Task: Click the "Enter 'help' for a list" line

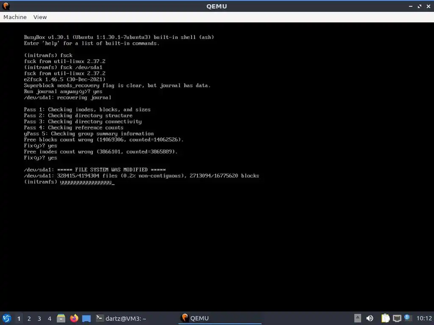Action: (92, 43)
